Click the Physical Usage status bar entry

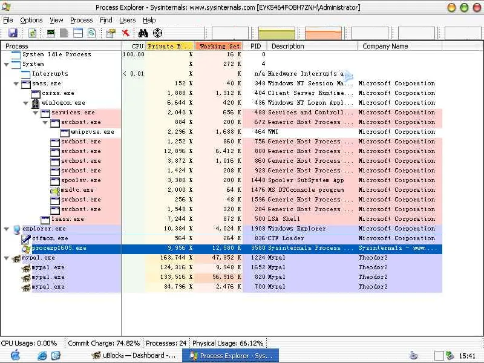[228, 343]
